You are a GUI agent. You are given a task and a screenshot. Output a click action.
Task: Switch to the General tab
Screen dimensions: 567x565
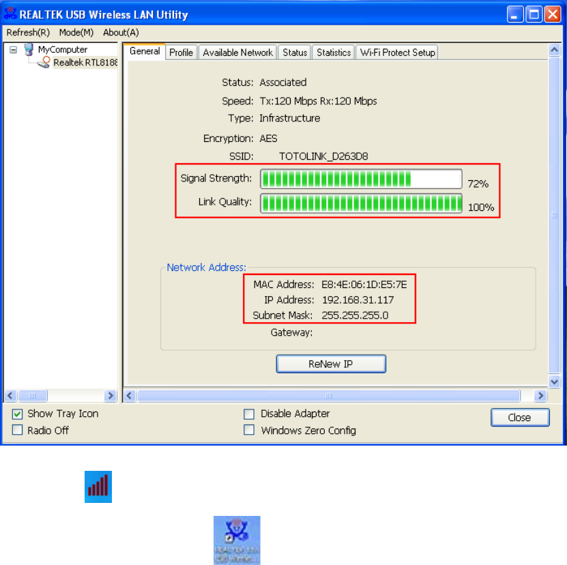point(145,51)
